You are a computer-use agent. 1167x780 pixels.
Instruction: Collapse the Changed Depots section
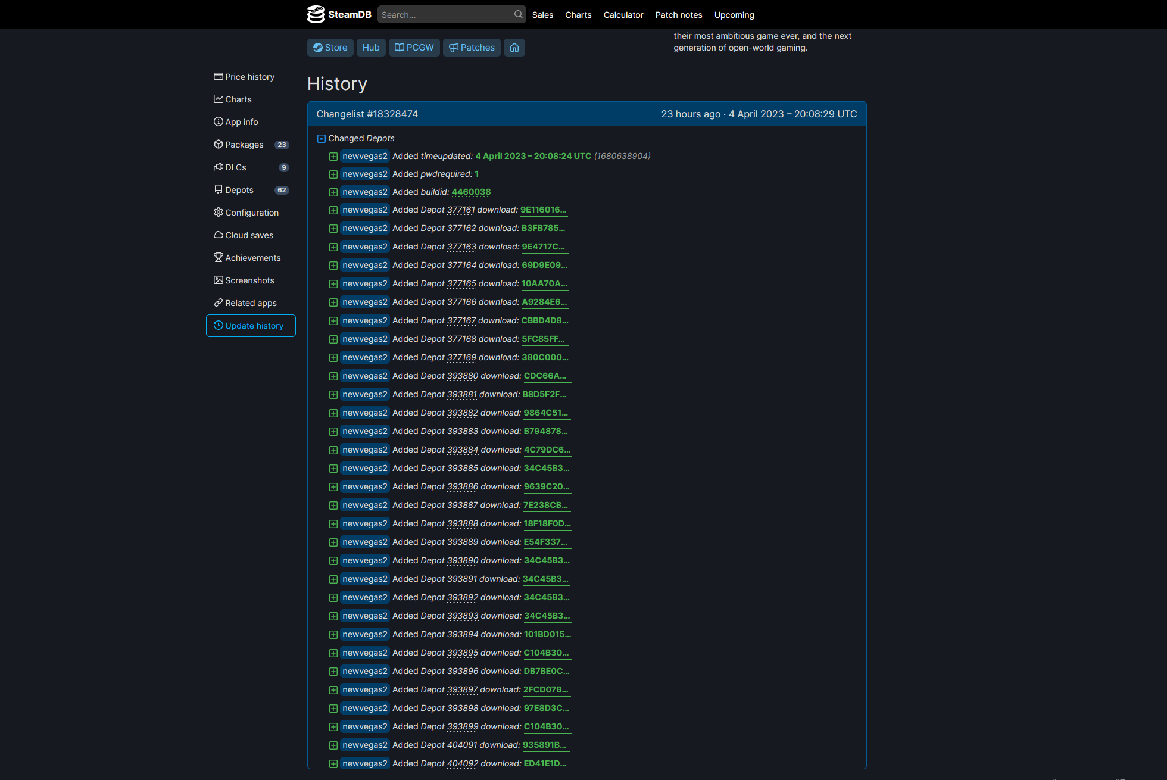pos(322,138)
